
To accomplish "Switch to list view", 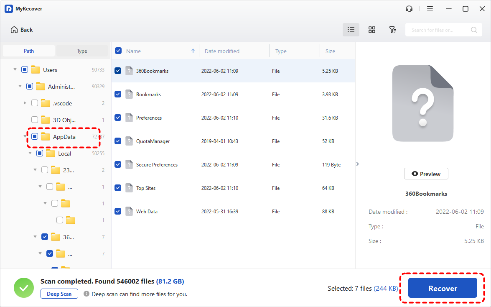I will pyautogui.click(x=351, y=30).
